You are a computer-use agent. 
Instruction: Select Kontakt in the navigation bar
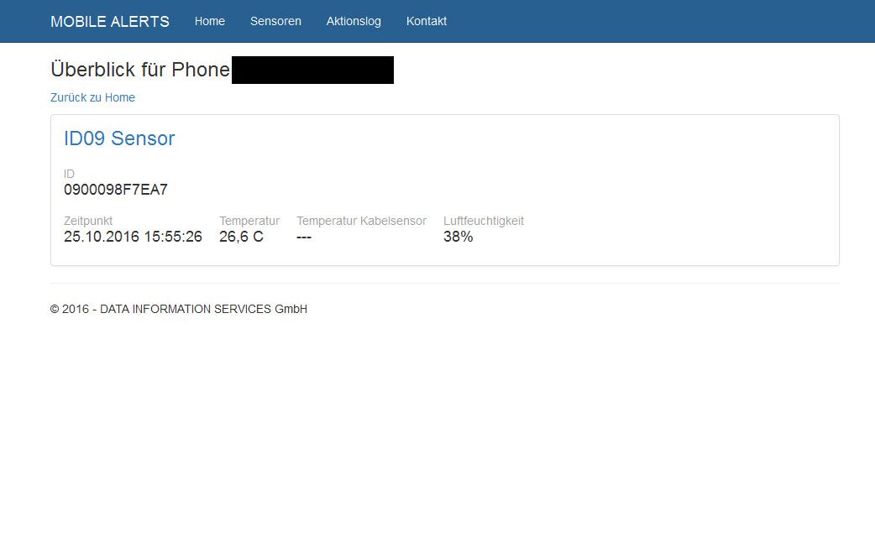pos(427,21)
